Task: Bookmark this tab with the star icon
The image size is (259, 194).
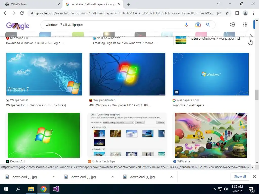Action: point(227,13)
